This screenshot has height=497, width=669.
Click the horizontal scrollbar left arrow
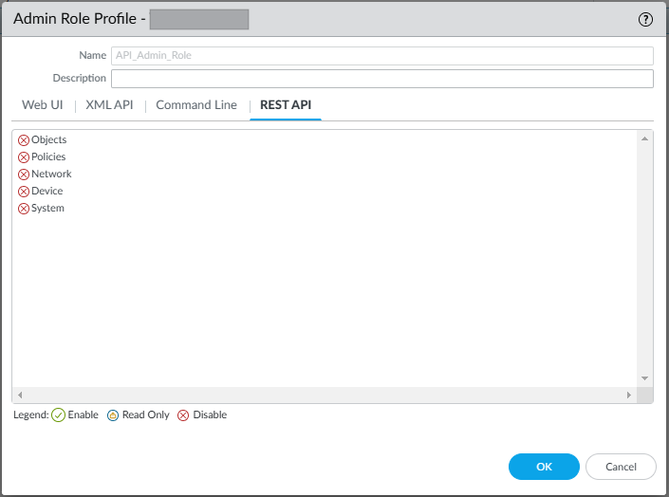(x=20, y=396)
